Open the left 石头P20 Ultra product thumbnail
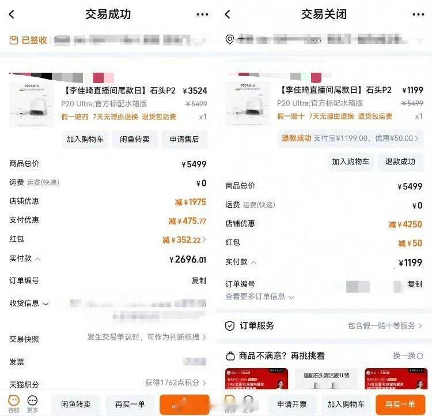The height and width of the screenshot is (416, 432). [32, 104]
